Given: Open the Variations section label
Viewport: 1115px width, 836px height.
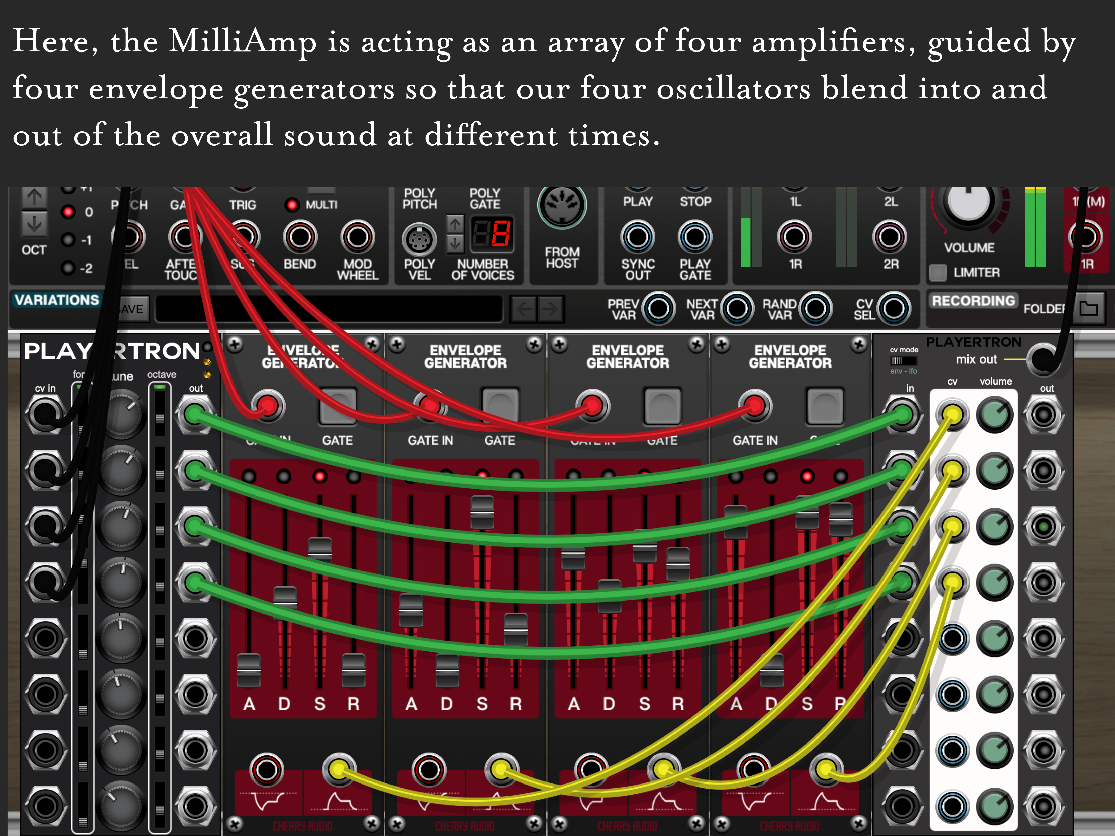Looking at the screenshot, I should (x=57, y=300).
